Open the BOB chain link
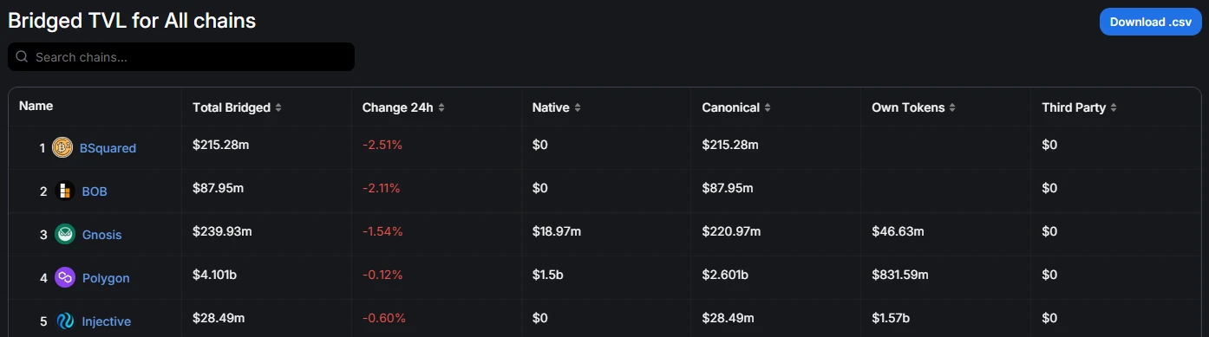Screen dimensions: 1209x337 (x=95, y=191)
